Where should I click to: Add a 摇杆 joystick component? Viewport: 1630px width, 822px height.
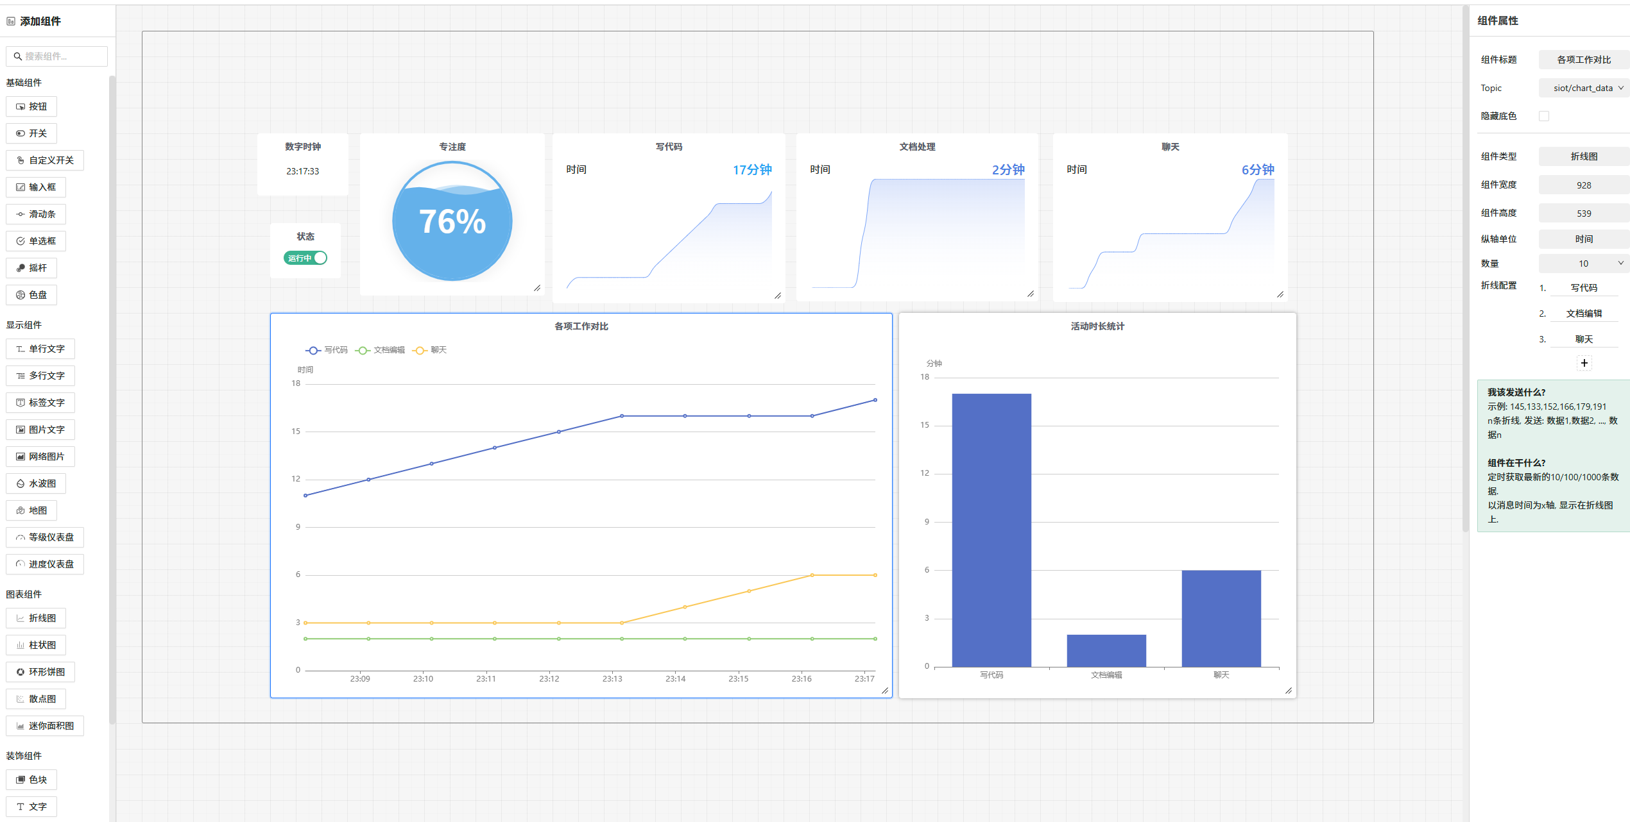[x=31, y=268]
